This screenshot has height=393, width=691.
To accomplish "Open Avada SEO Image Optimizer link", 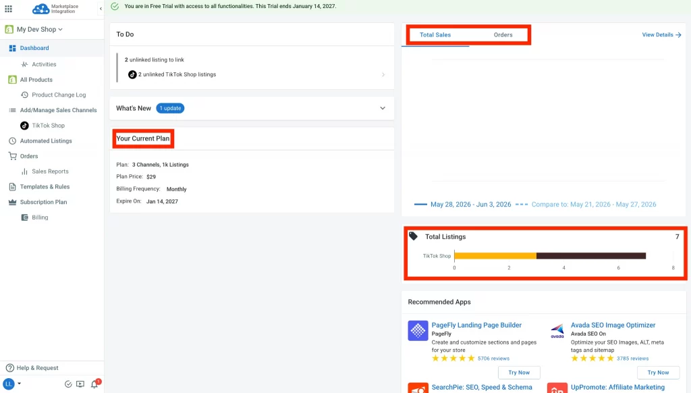I will [x=613, y=325].
